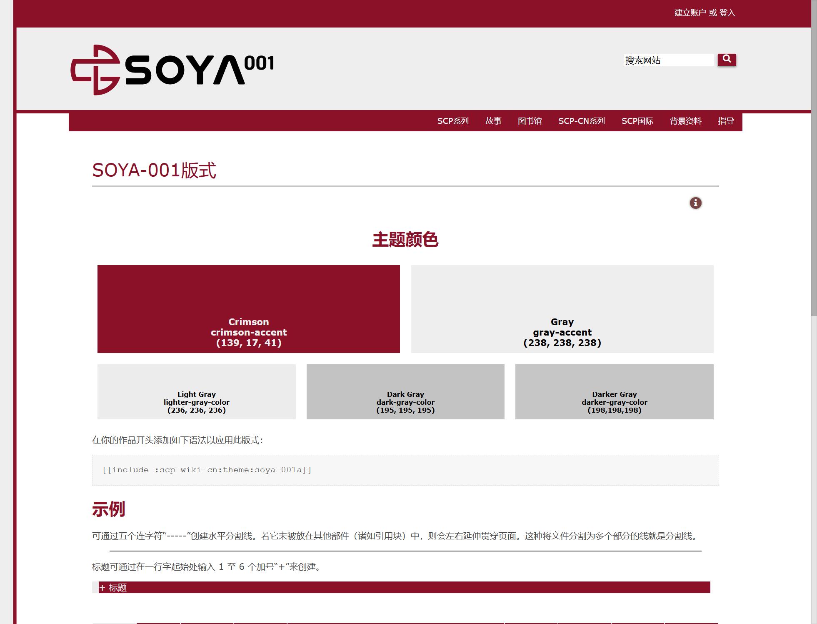Open the 图书馆 navigation menu
Image resolution: width=817 pixels, height=624 pixels.
tap(529, 121)
